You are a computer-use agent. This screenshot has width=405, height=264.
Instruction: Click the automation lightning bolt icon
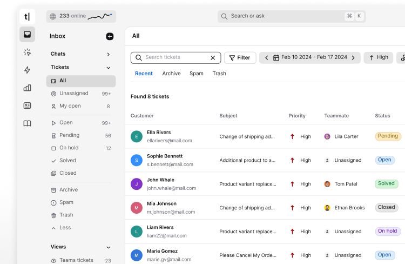click(27, 70)
